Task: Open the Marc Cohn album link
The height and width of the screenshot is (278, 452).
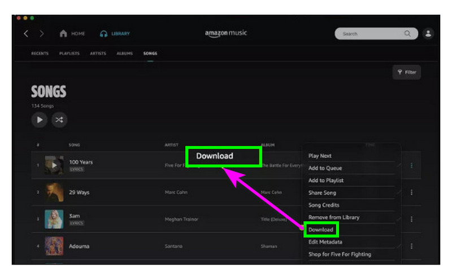Action: tap(271, 192)
